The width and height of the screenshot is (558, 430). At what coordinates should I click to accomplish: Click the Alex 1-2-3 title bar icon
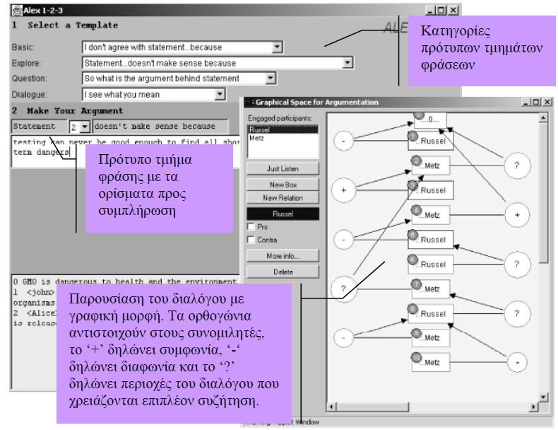17,11
